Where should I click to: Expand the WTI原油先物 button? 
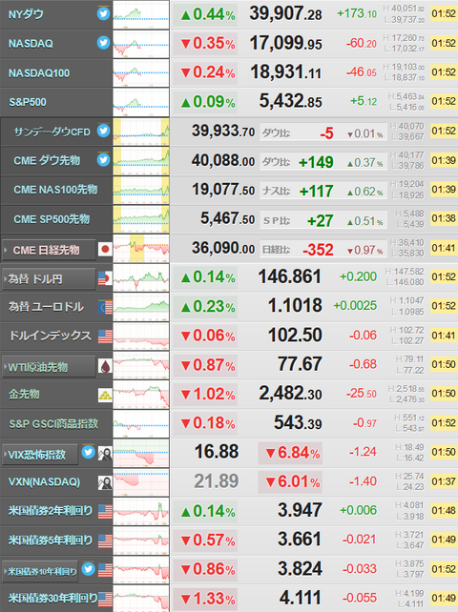coord(49,366)
